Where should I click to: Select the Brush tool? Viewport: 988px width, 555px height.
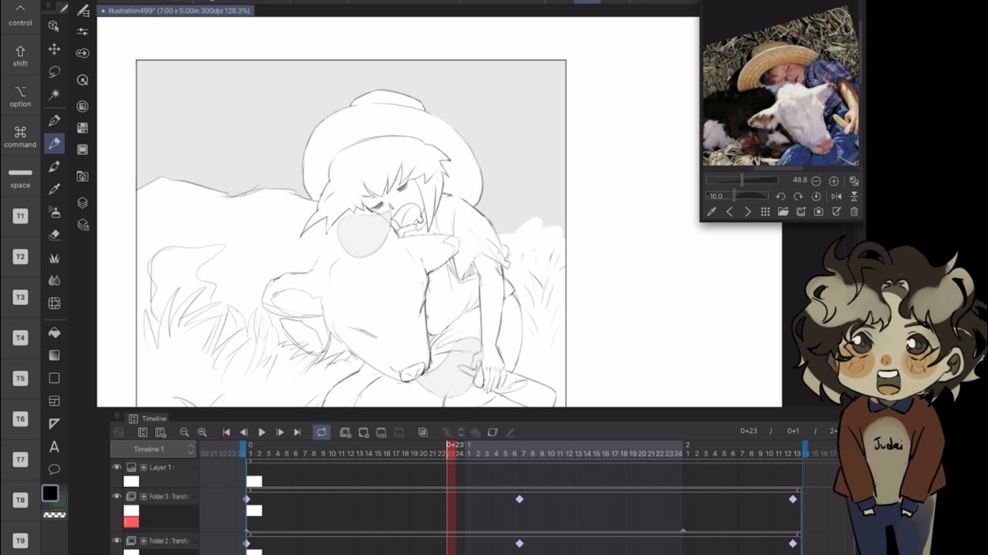click(x=54, y=166)
